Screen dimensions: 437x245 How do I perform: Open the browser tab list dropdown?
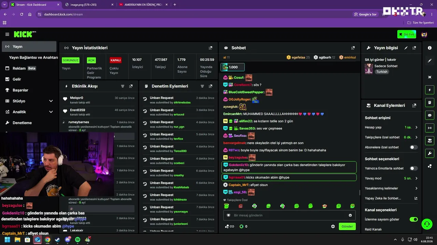(x=4, y=5)
